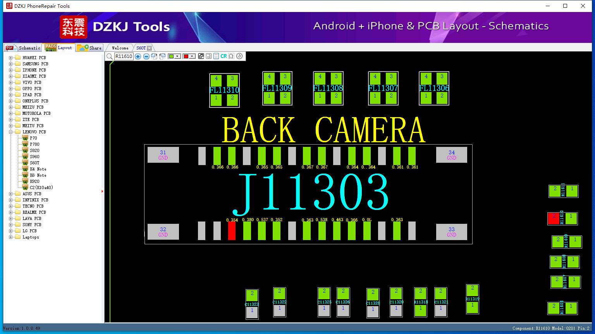Toggle the letter 'a' text label icon
This screenshot has height=334, width=595.
pyautogui.click(x=209, y=56)
